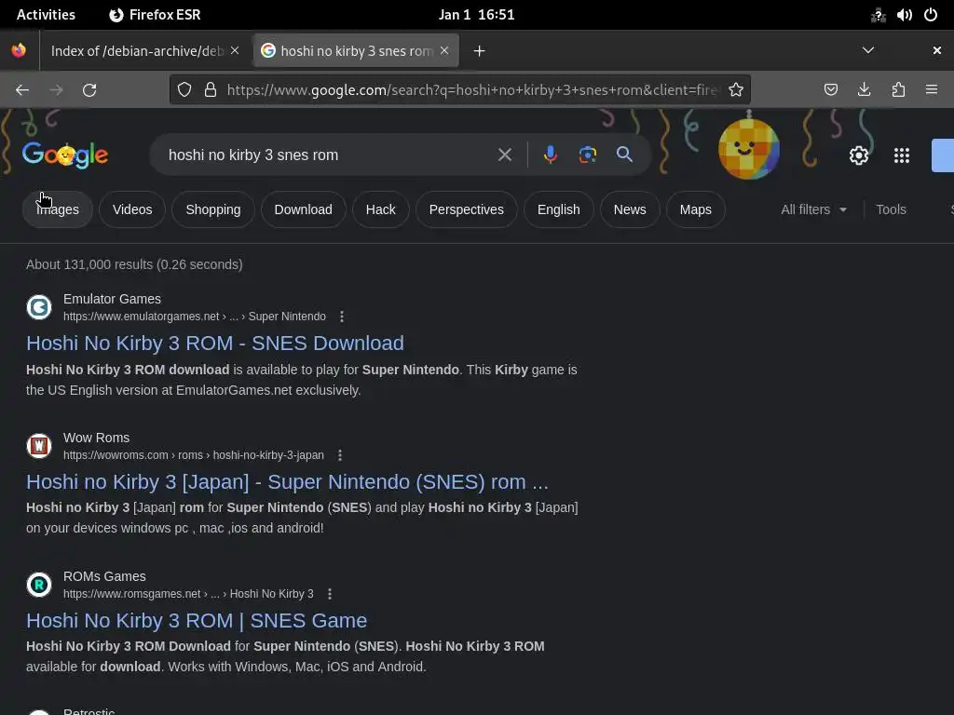954x715 pixels.
Task: Open Save to Pocket icon
Action: coord(830,90)
